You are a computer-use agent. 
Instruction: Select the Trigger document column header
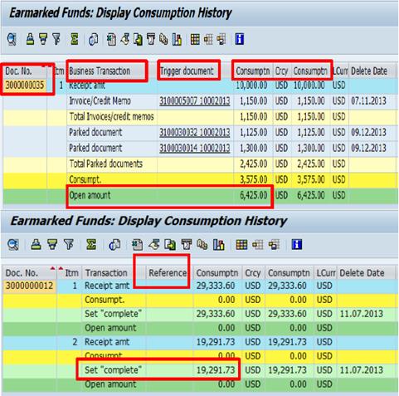pyautogui.click(x=187, y=71)
